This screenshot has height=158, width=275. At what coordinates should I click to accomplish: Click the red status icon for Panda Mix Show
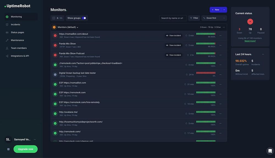55,45
